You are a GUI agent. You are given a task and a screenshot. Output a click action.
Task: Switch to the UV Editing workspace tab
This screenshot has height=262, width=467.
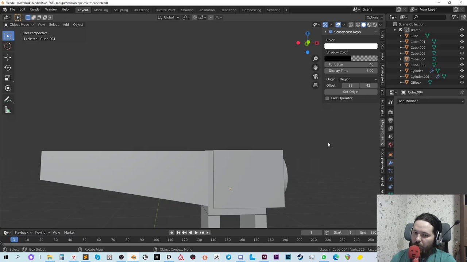point(141,10)
